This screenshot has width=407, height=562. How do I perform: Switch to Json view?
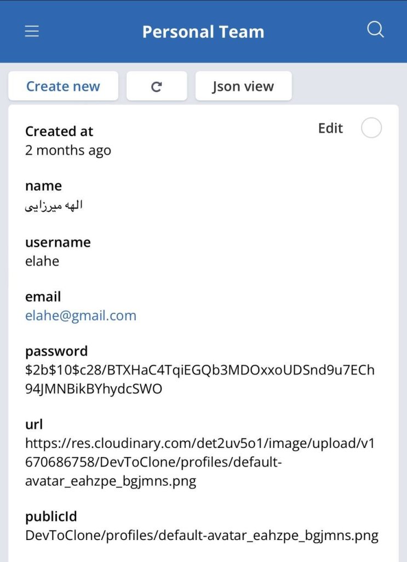point(243,86)
